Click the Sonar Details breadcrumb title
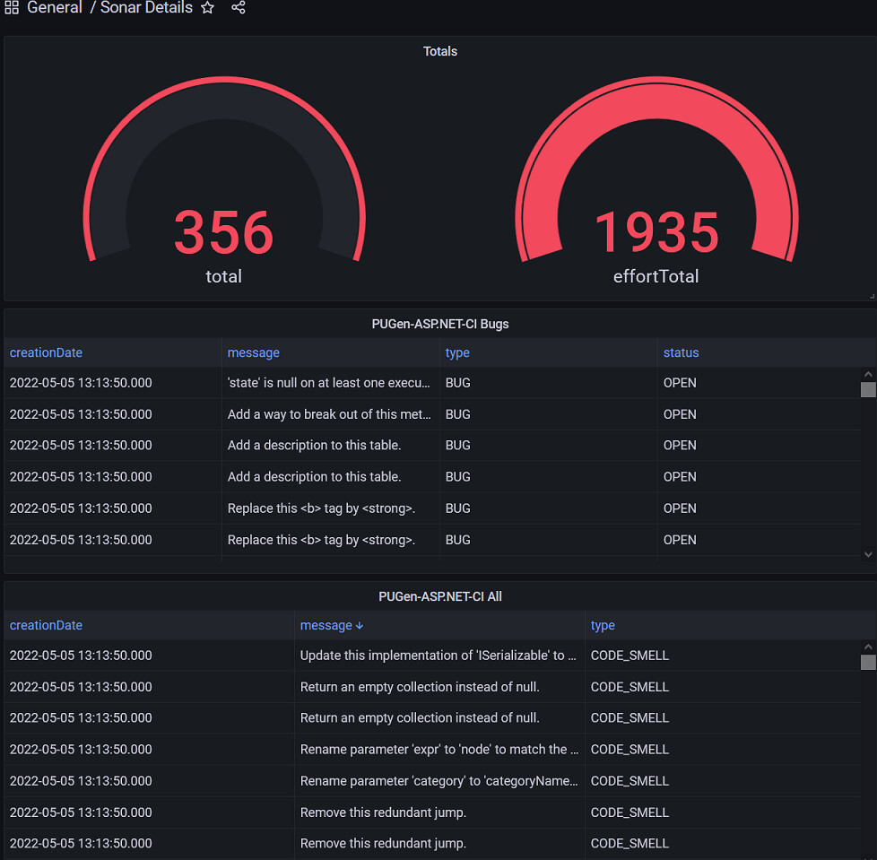The width and height of the screenshot is (877, 860). [146, 8]
